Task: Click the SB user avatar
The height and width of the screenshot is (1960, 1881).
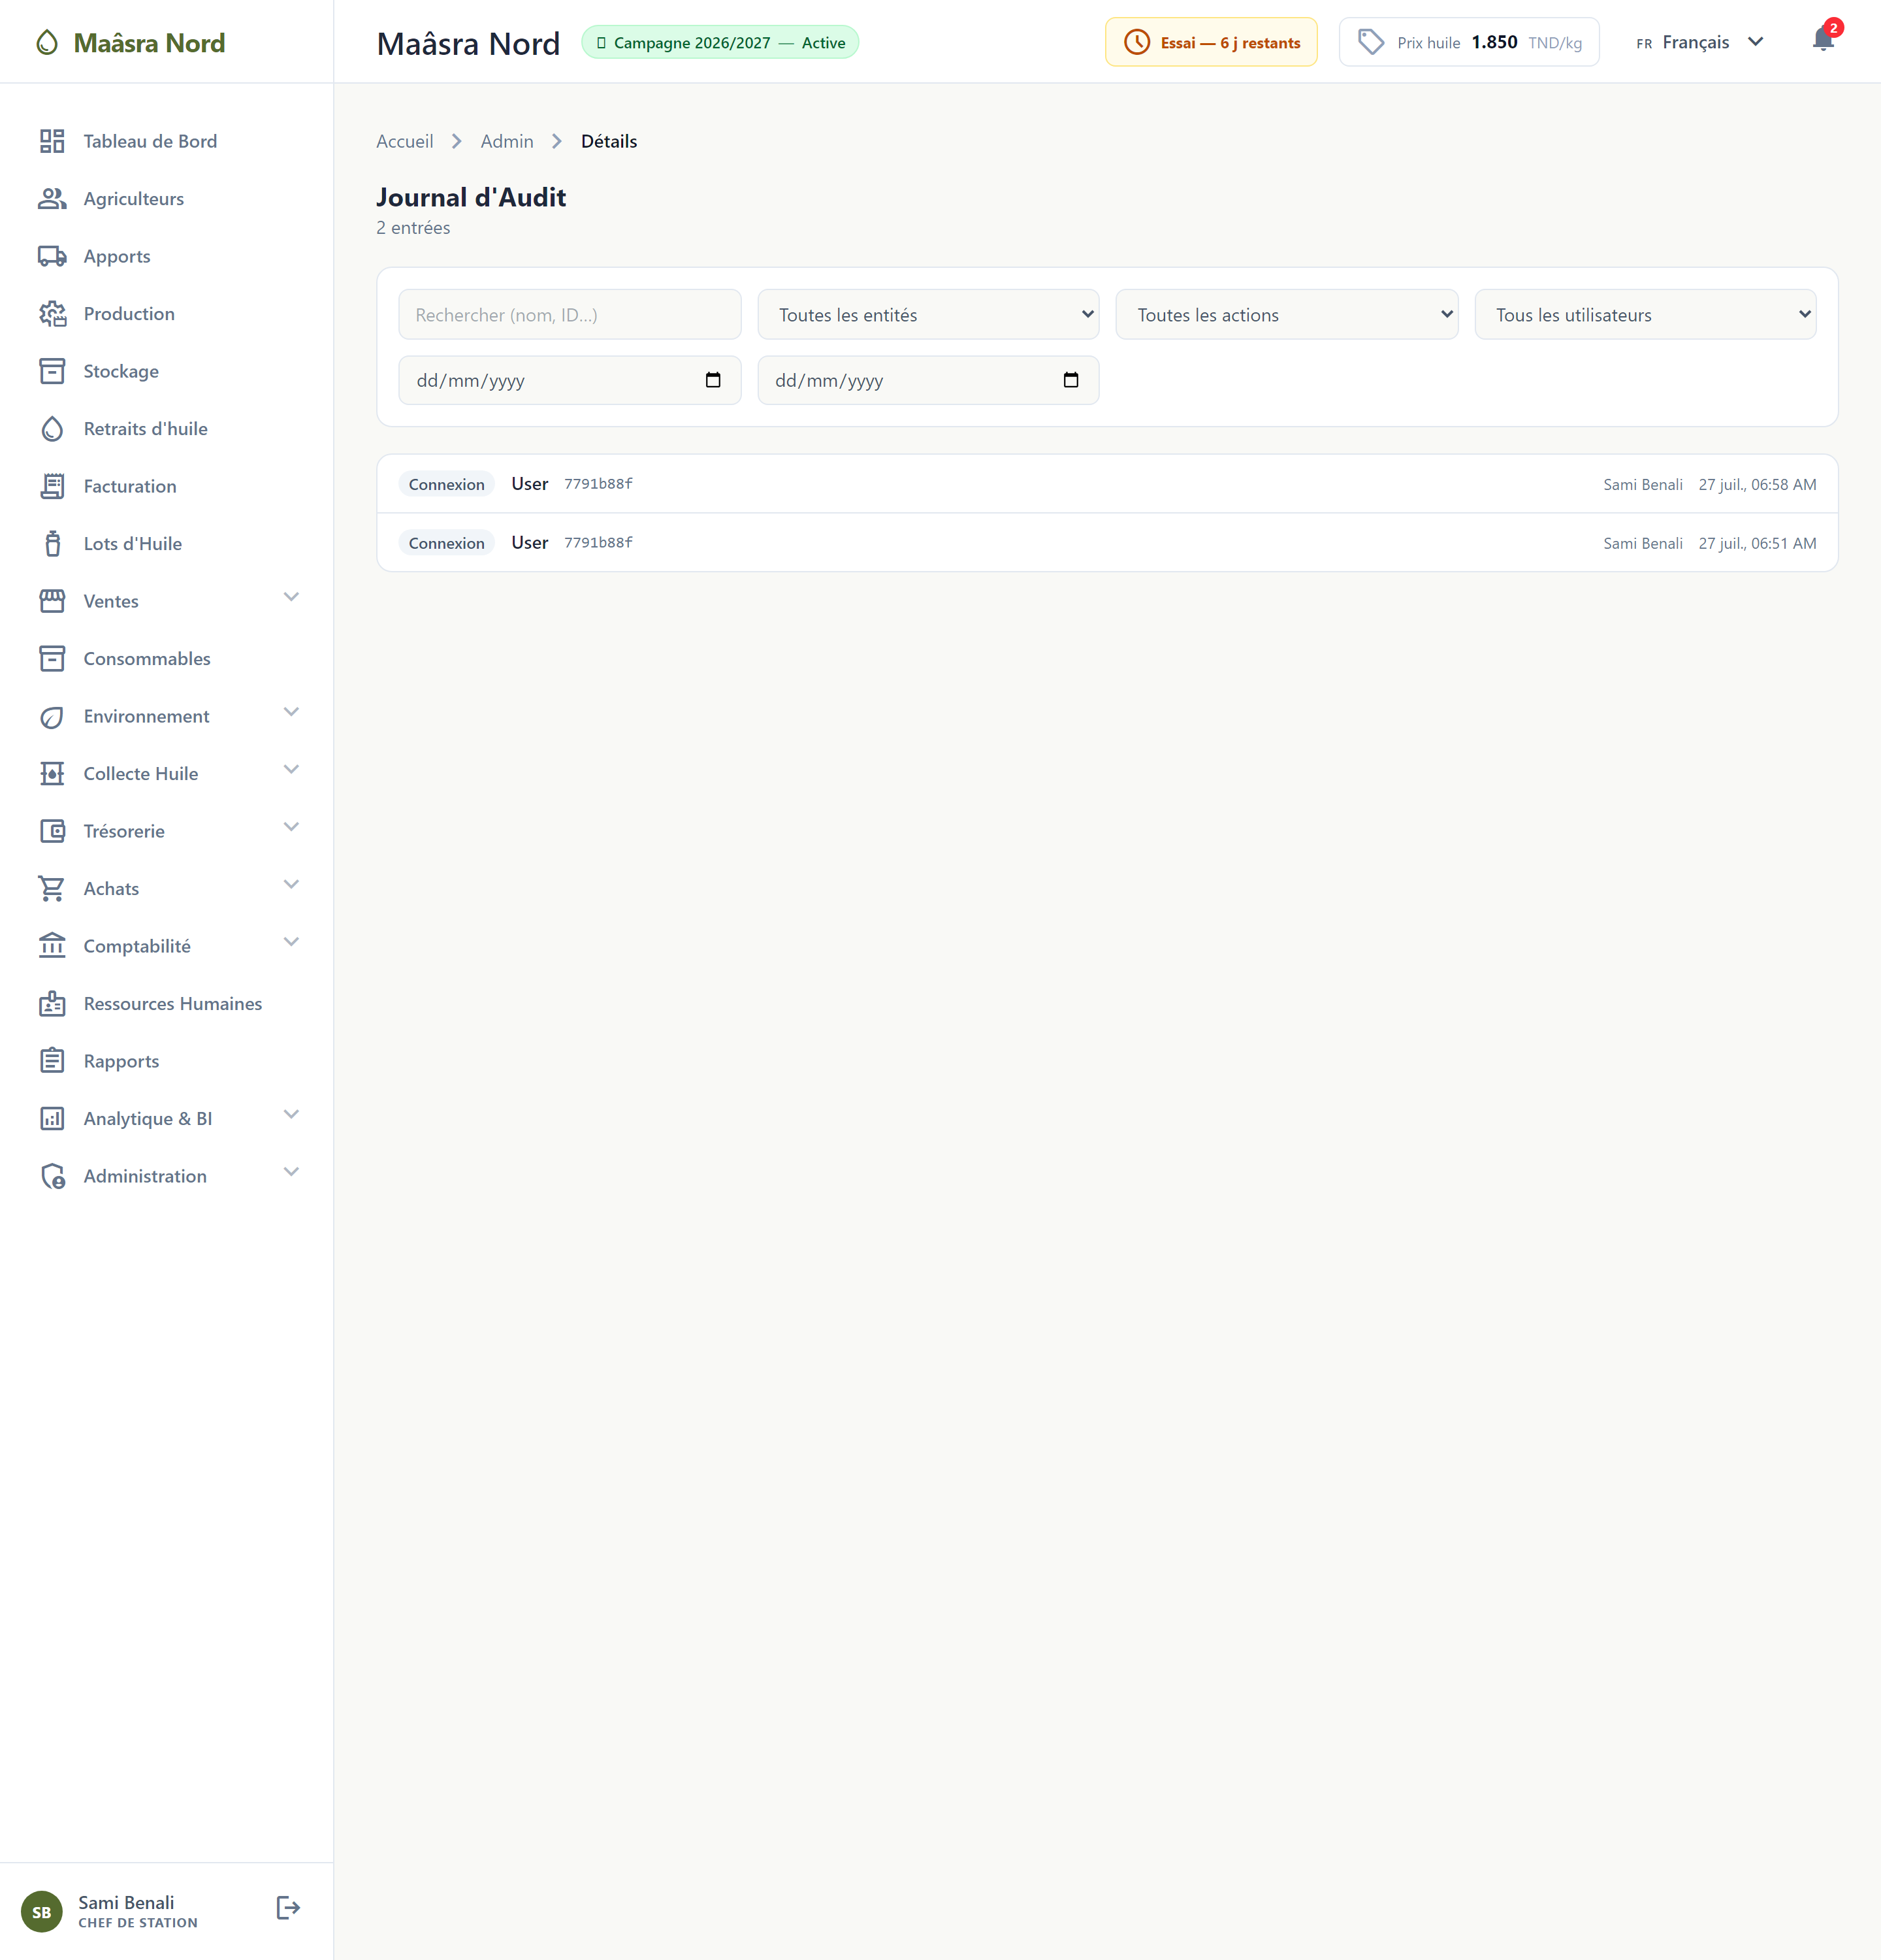Action: [41, 1912]
